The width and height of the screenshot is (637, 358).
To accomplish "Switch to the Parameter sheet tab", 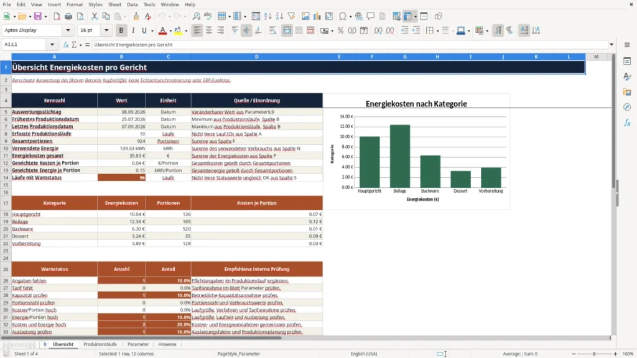I will pos(138,344).
